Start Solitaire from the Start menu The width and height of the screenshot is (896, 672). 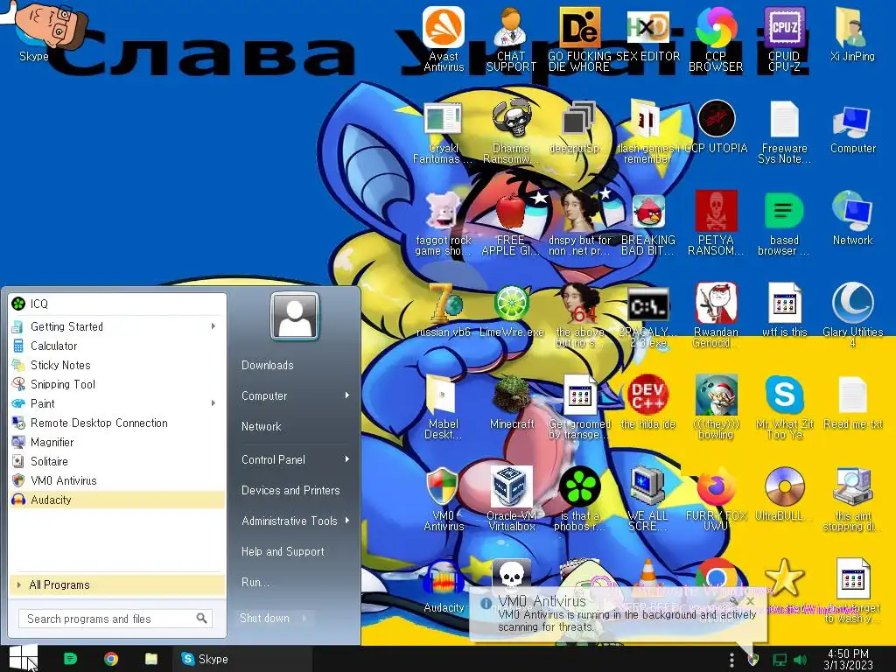(x=117, y=461)
